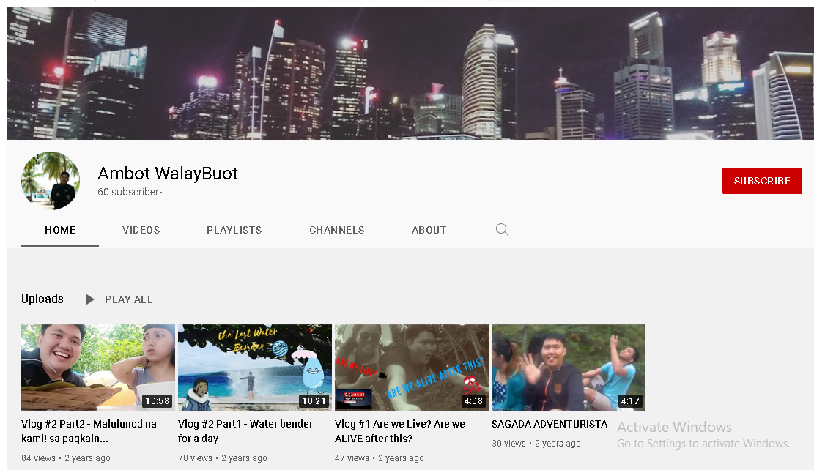
Task: Click the channel search magnifier icon
Action: [502, 230]
